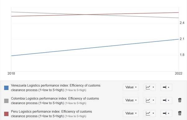Click the 2.1 y-axis value label
The height and width of the screenshot is (120, 187).
(x=182, y=39)
